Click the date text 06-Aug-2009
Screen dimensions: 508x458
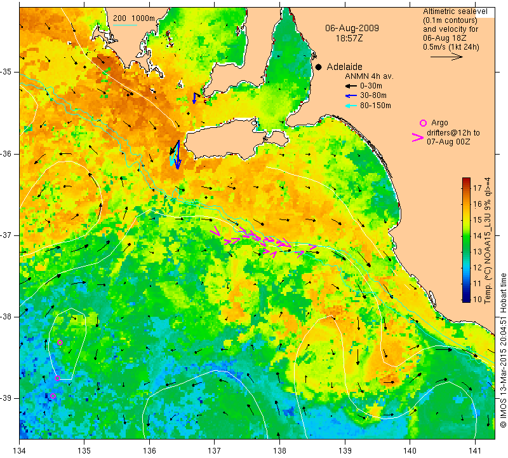352,28
